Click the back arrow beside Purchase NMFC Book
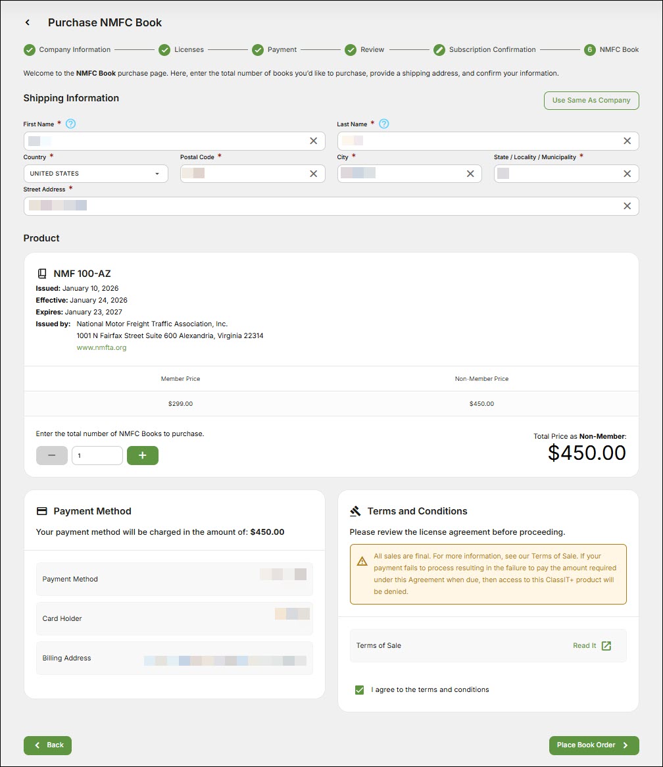The height and width of the screenshot is (767, 663). tap(28, 22)
